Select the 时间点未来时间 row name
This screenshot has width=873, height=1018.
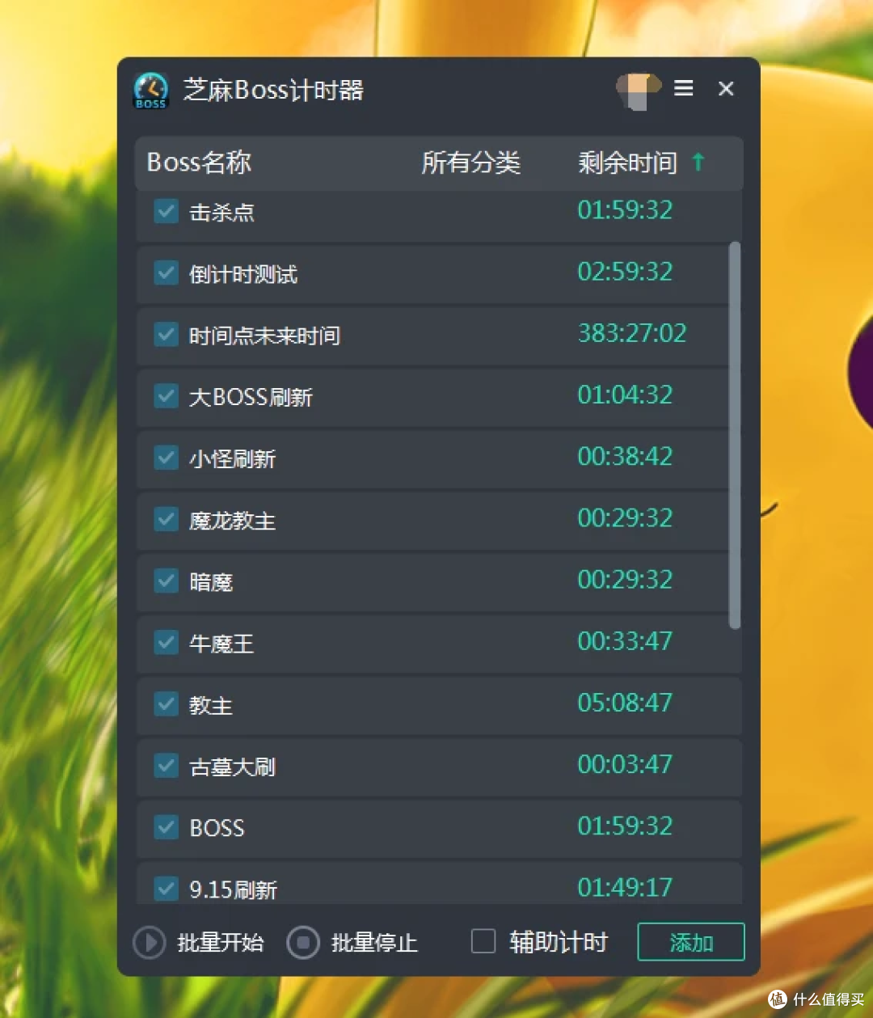[x=264, y=336]
